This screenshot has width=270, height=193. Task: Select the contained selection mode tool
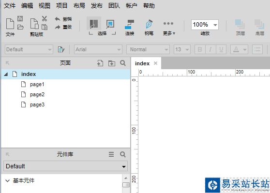(110, 24)
